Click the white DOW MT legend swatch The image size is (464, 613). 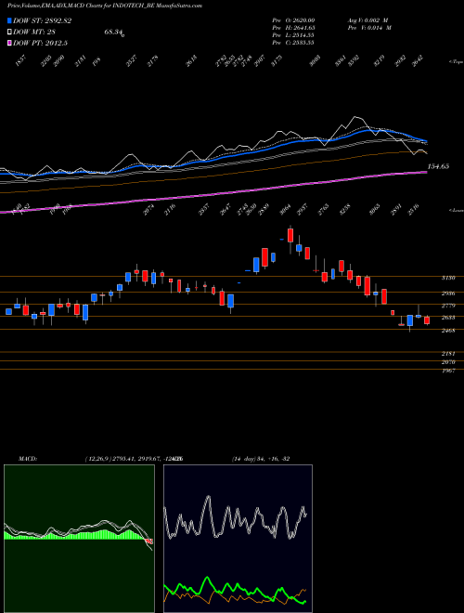9,32
